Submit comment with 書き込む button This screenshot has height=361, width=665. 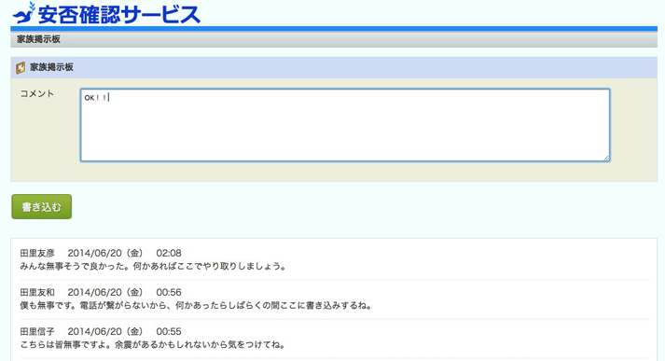[x=42, y=206]
